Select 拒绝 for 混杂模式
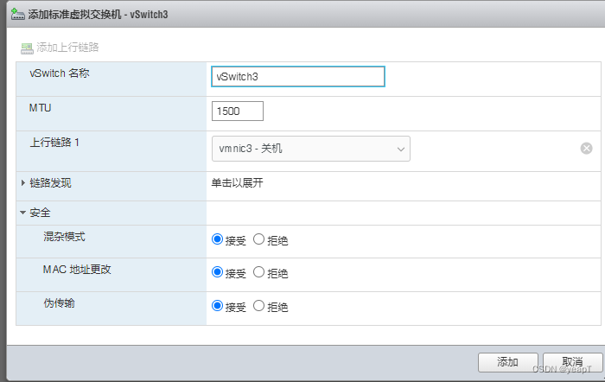This screenshot has width=605, height=382. [x=258, y=239]
